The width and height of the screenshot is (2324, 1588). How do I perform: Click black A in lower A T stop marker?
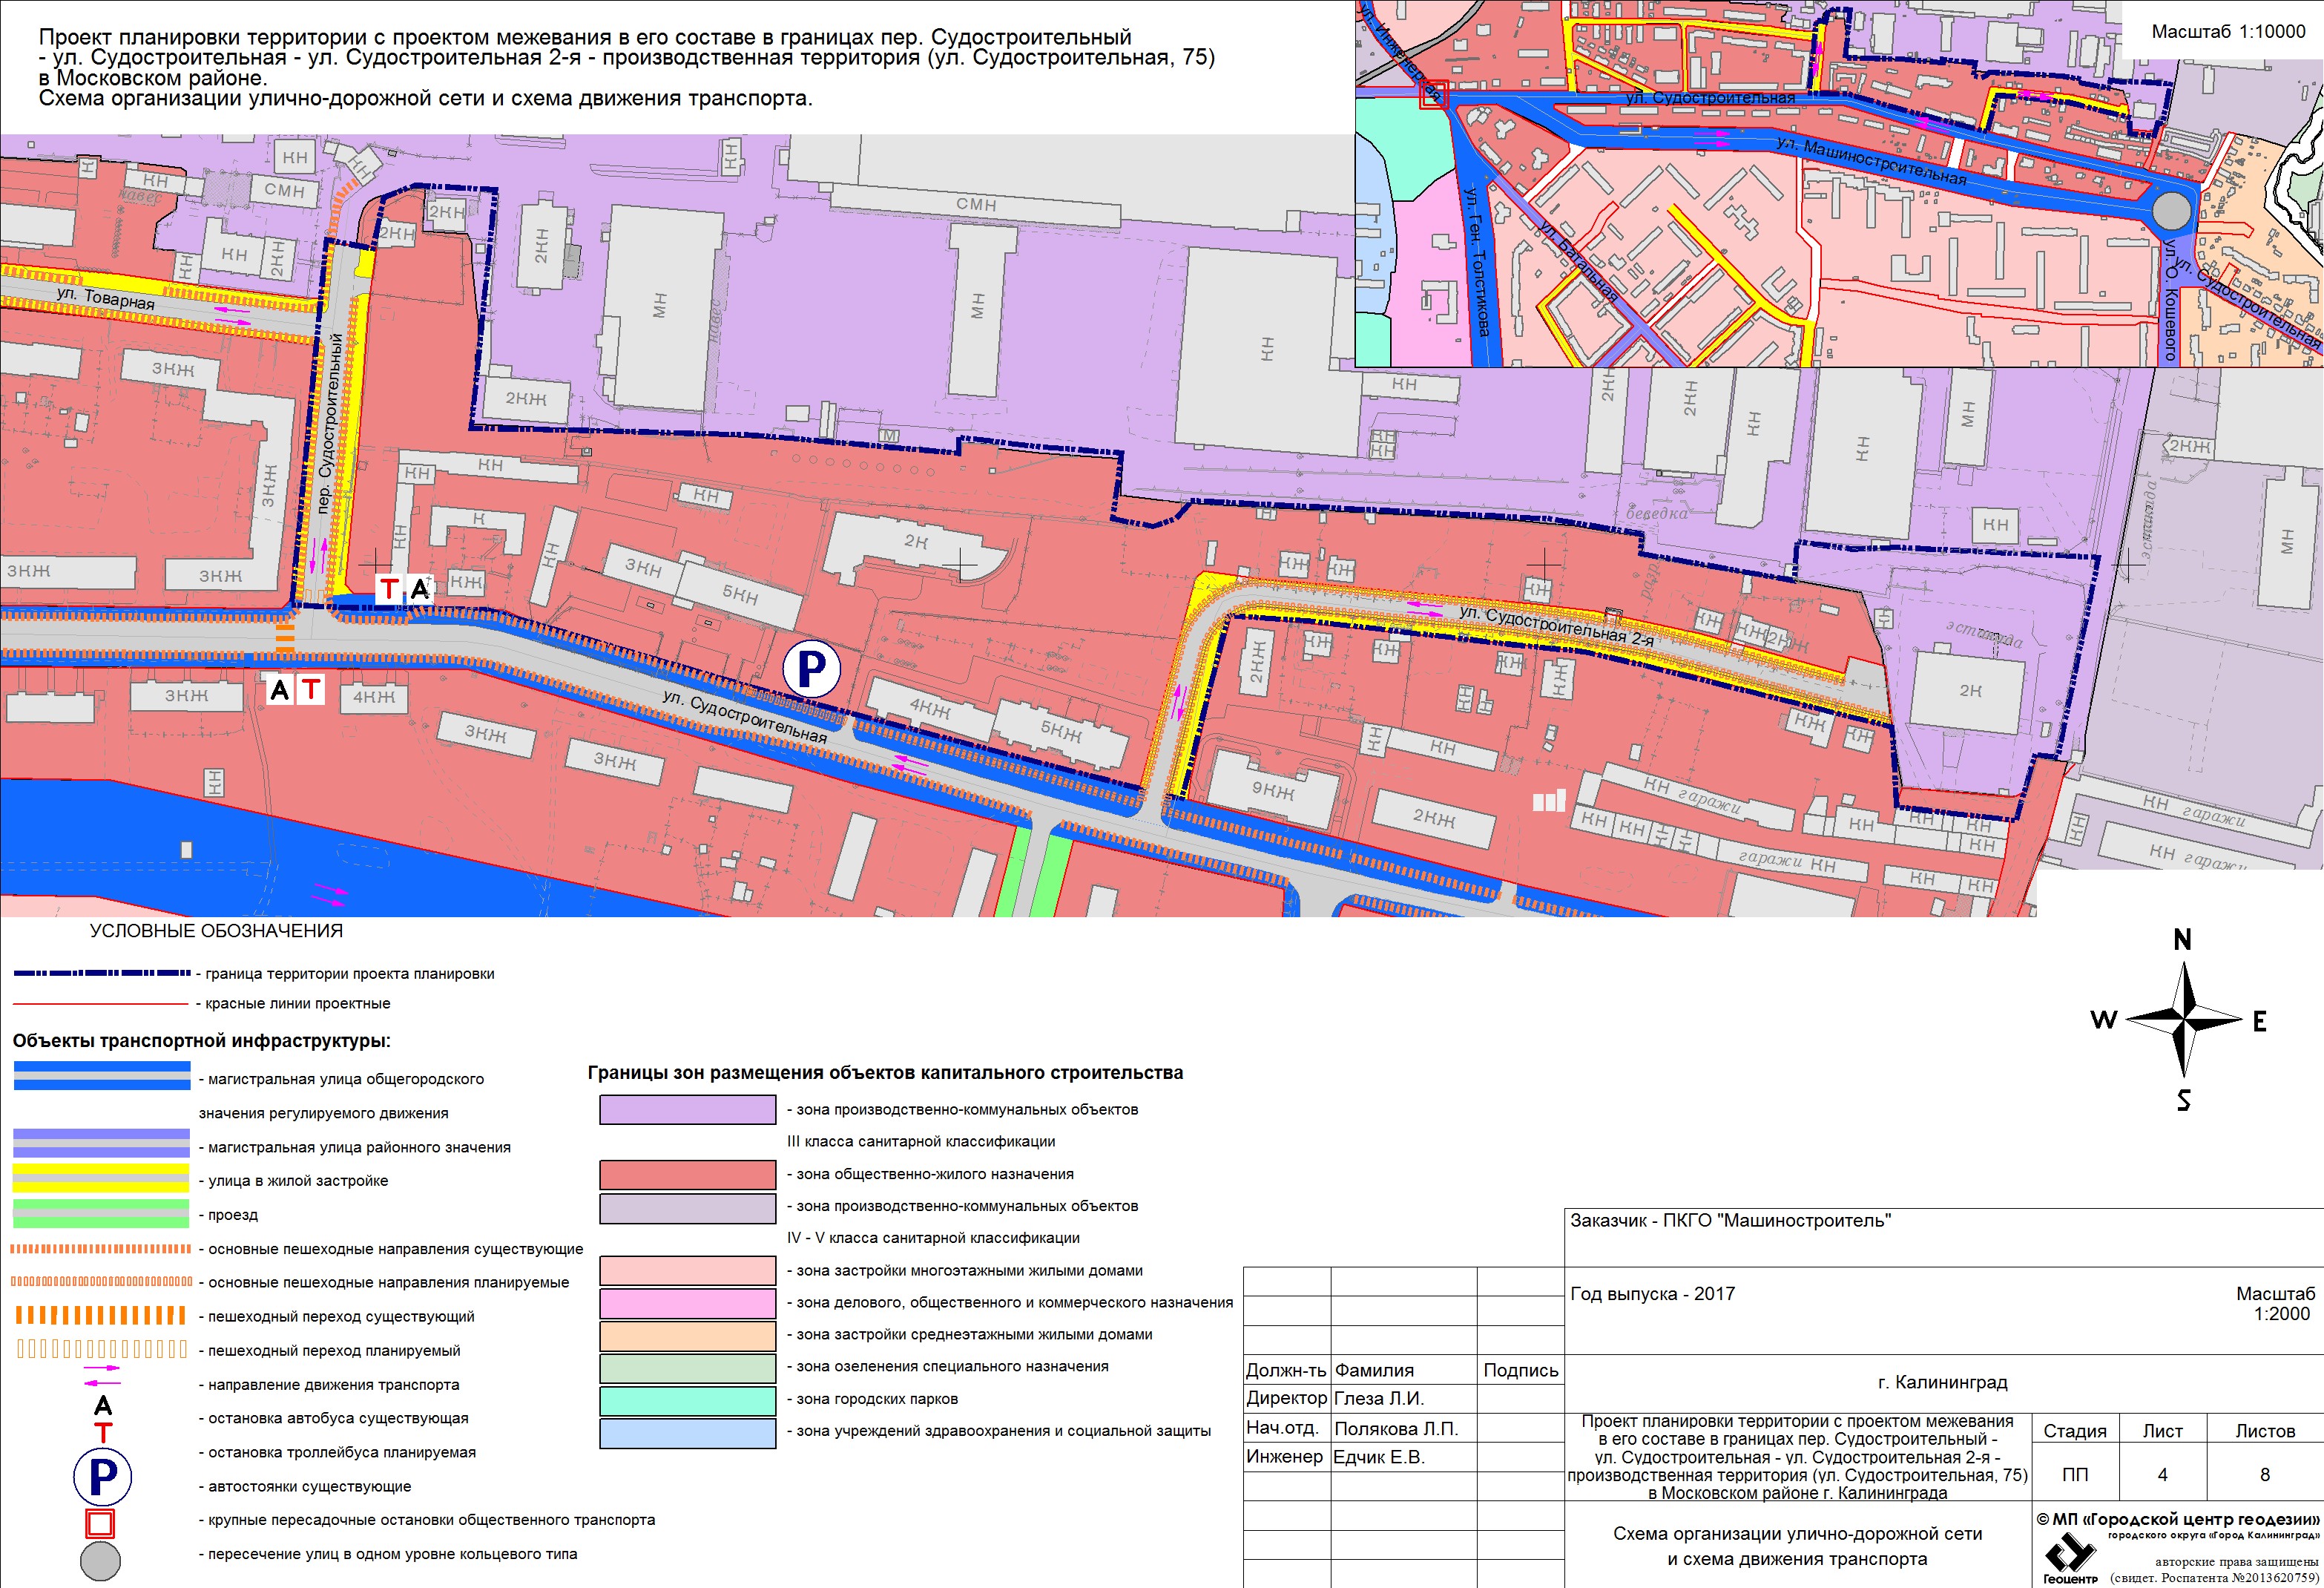pos(280,689)
